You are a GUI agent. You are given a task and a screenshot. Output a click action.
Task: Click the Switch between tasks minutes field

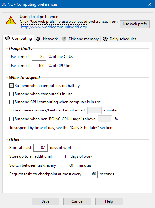pyautogui.click(x=67, y=165)
